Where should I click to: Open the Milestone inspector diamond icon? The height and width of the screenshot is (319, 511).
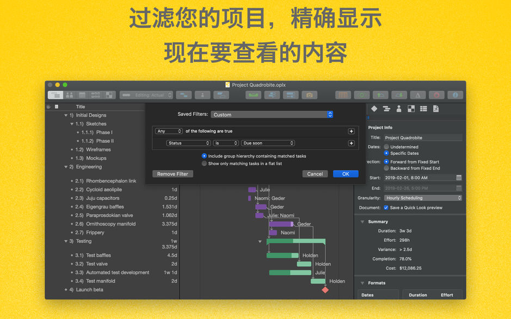tap(374, 109)
